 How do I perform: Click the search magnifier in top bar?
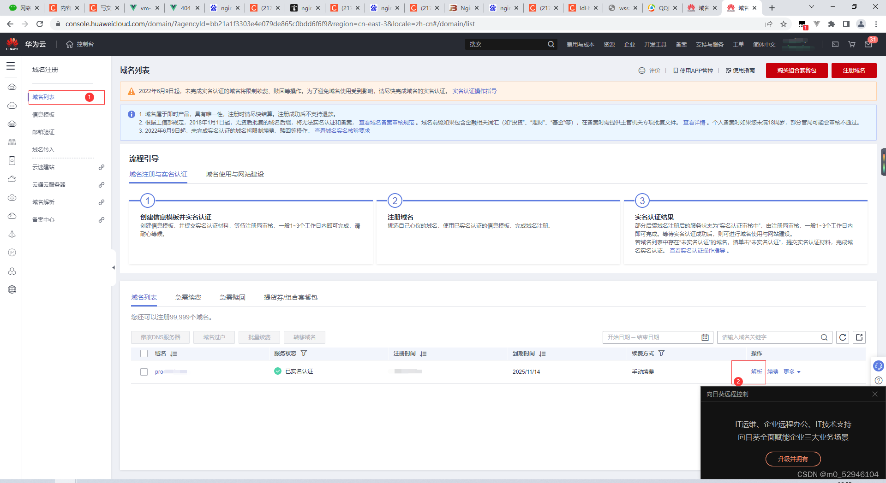point(551,44)
